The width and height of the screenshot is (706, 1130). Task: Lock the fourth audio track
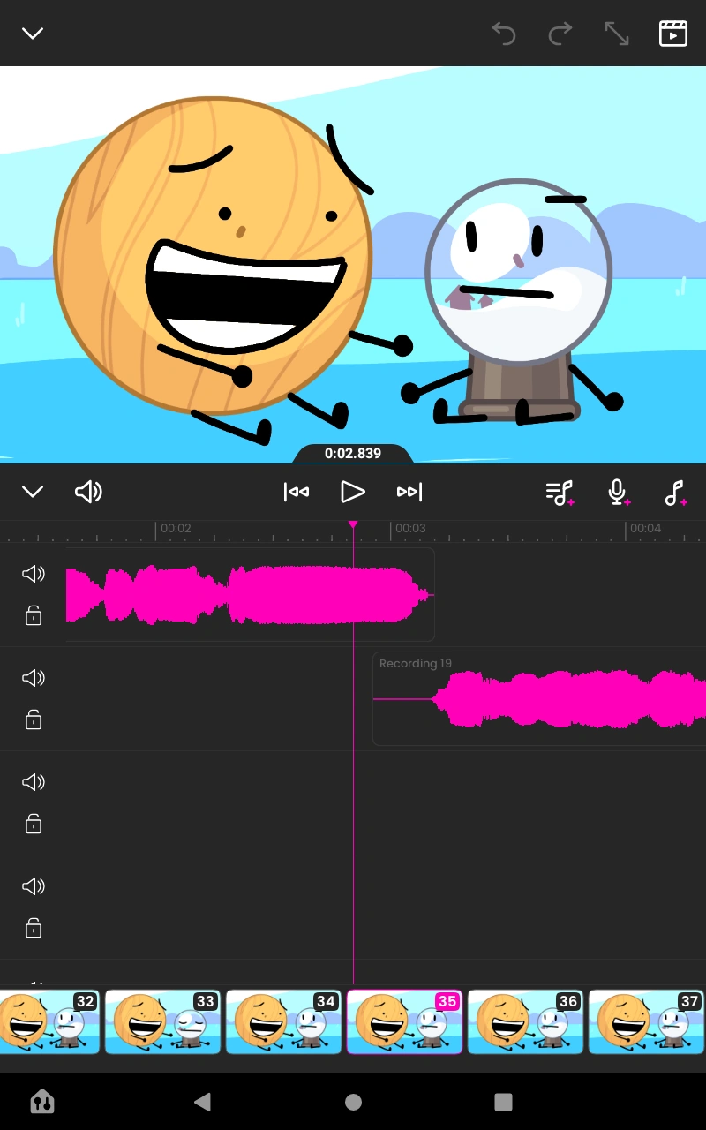coord(34,928)
